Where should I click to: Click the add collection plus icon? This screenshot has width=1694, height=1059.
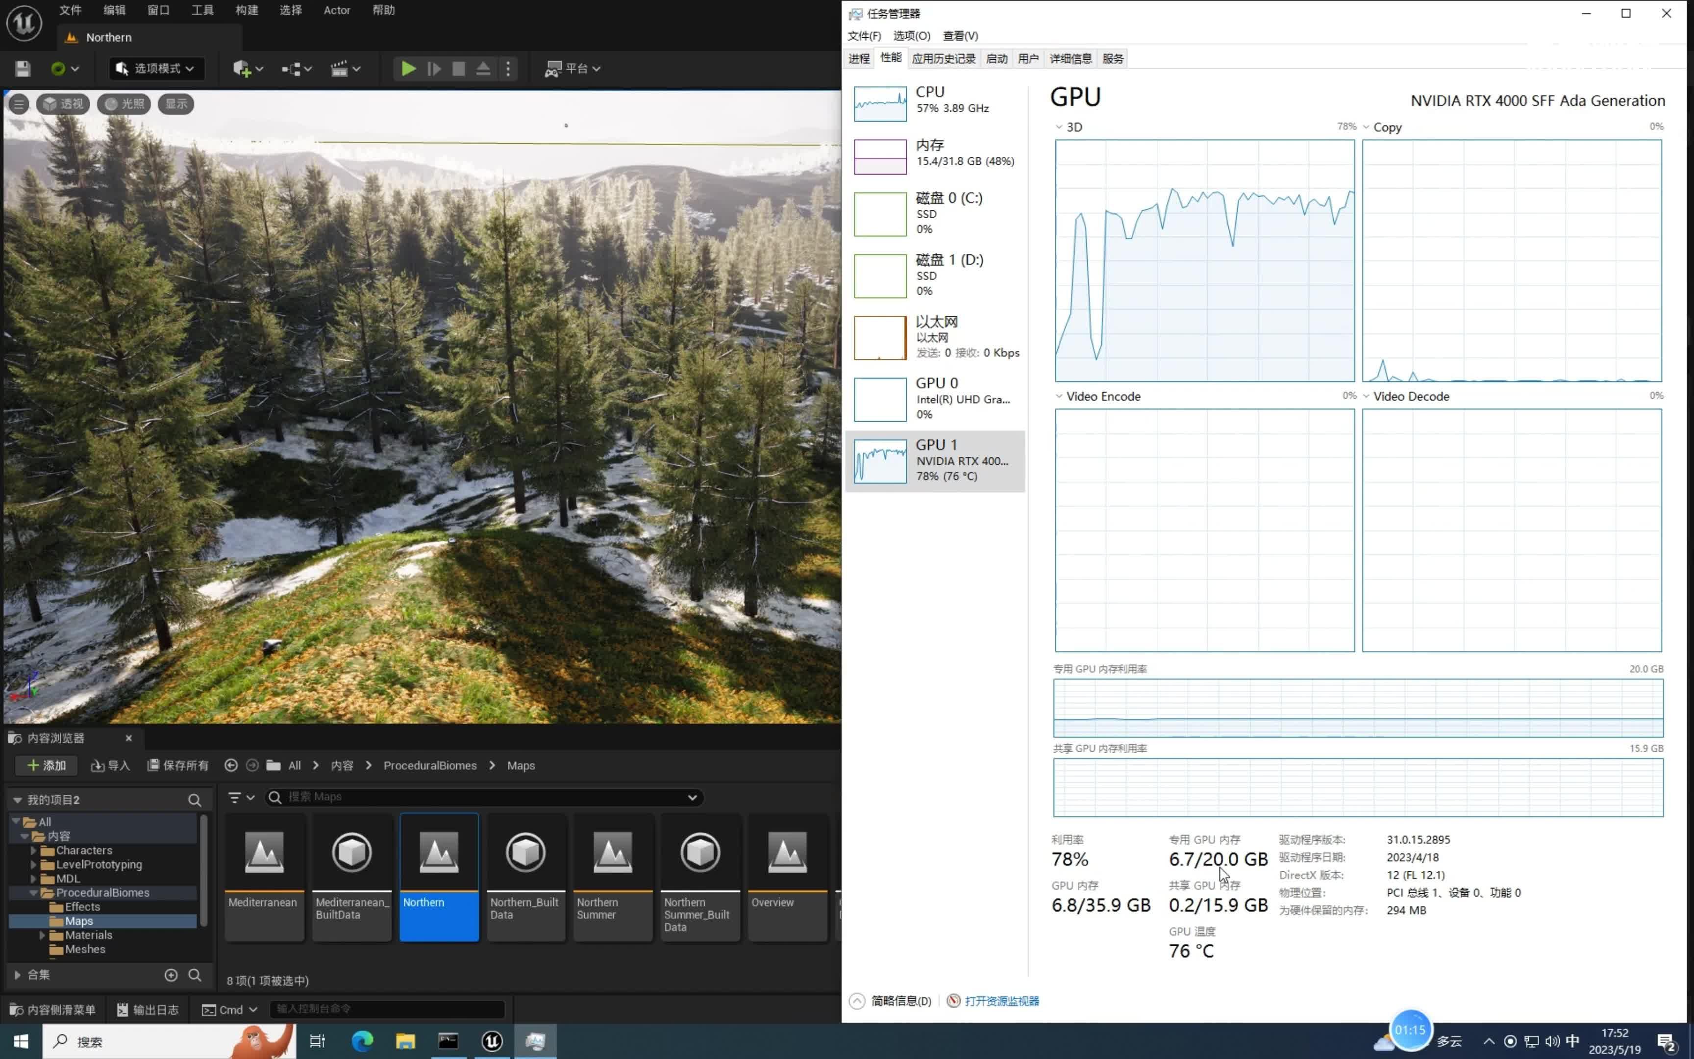click(x=171, y=975)
